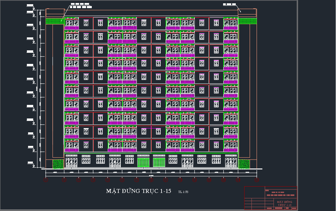
Task: Select the green hatched planter at bottom-right
Action: click(244, 164)
